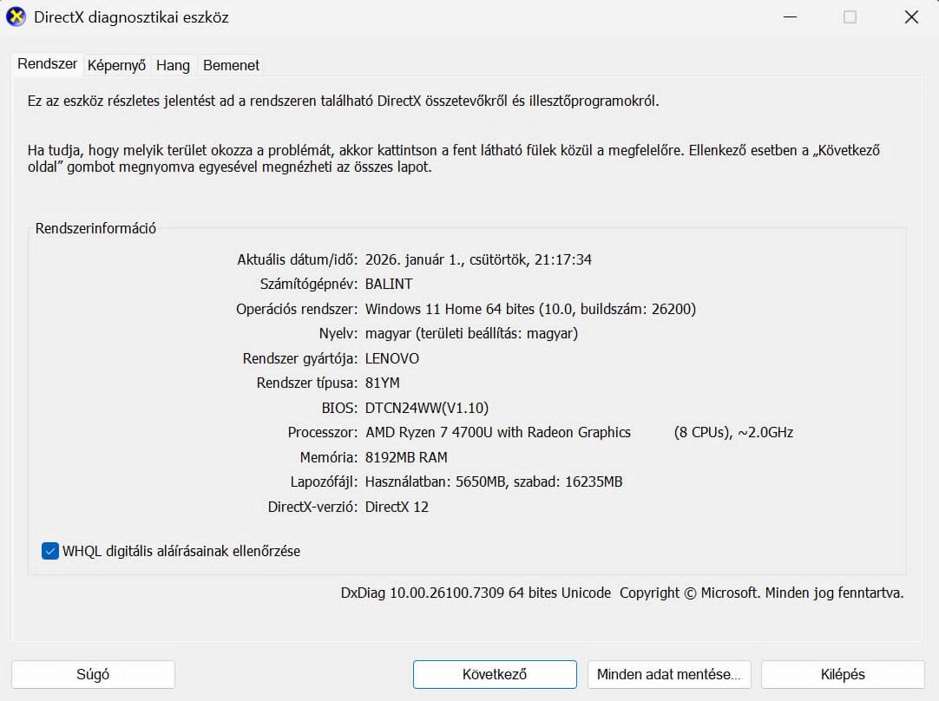
Task: Click the Következő button
Action: [x=495, y=675]
